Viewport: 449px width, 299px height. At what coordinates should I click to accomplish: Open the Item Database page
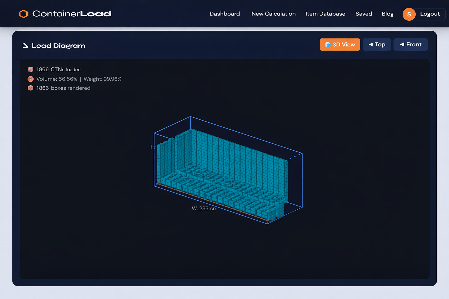point(325,14)
